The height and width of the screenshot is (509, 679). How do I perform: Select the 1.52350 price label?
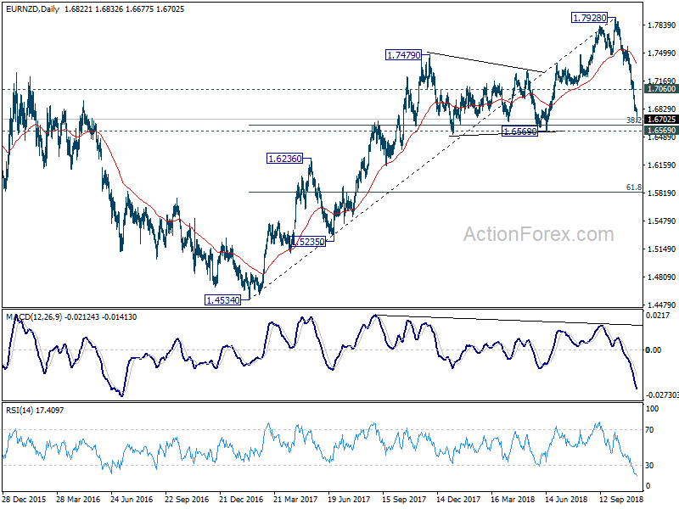pyautogui.click(x=308, y=242)
